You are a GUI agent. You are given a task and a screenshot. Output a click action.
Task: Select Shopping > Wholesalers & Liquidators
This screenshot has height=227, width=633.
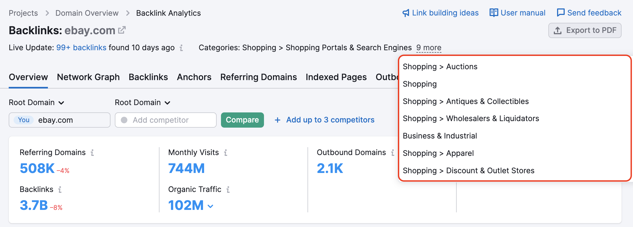click(471, 119)
